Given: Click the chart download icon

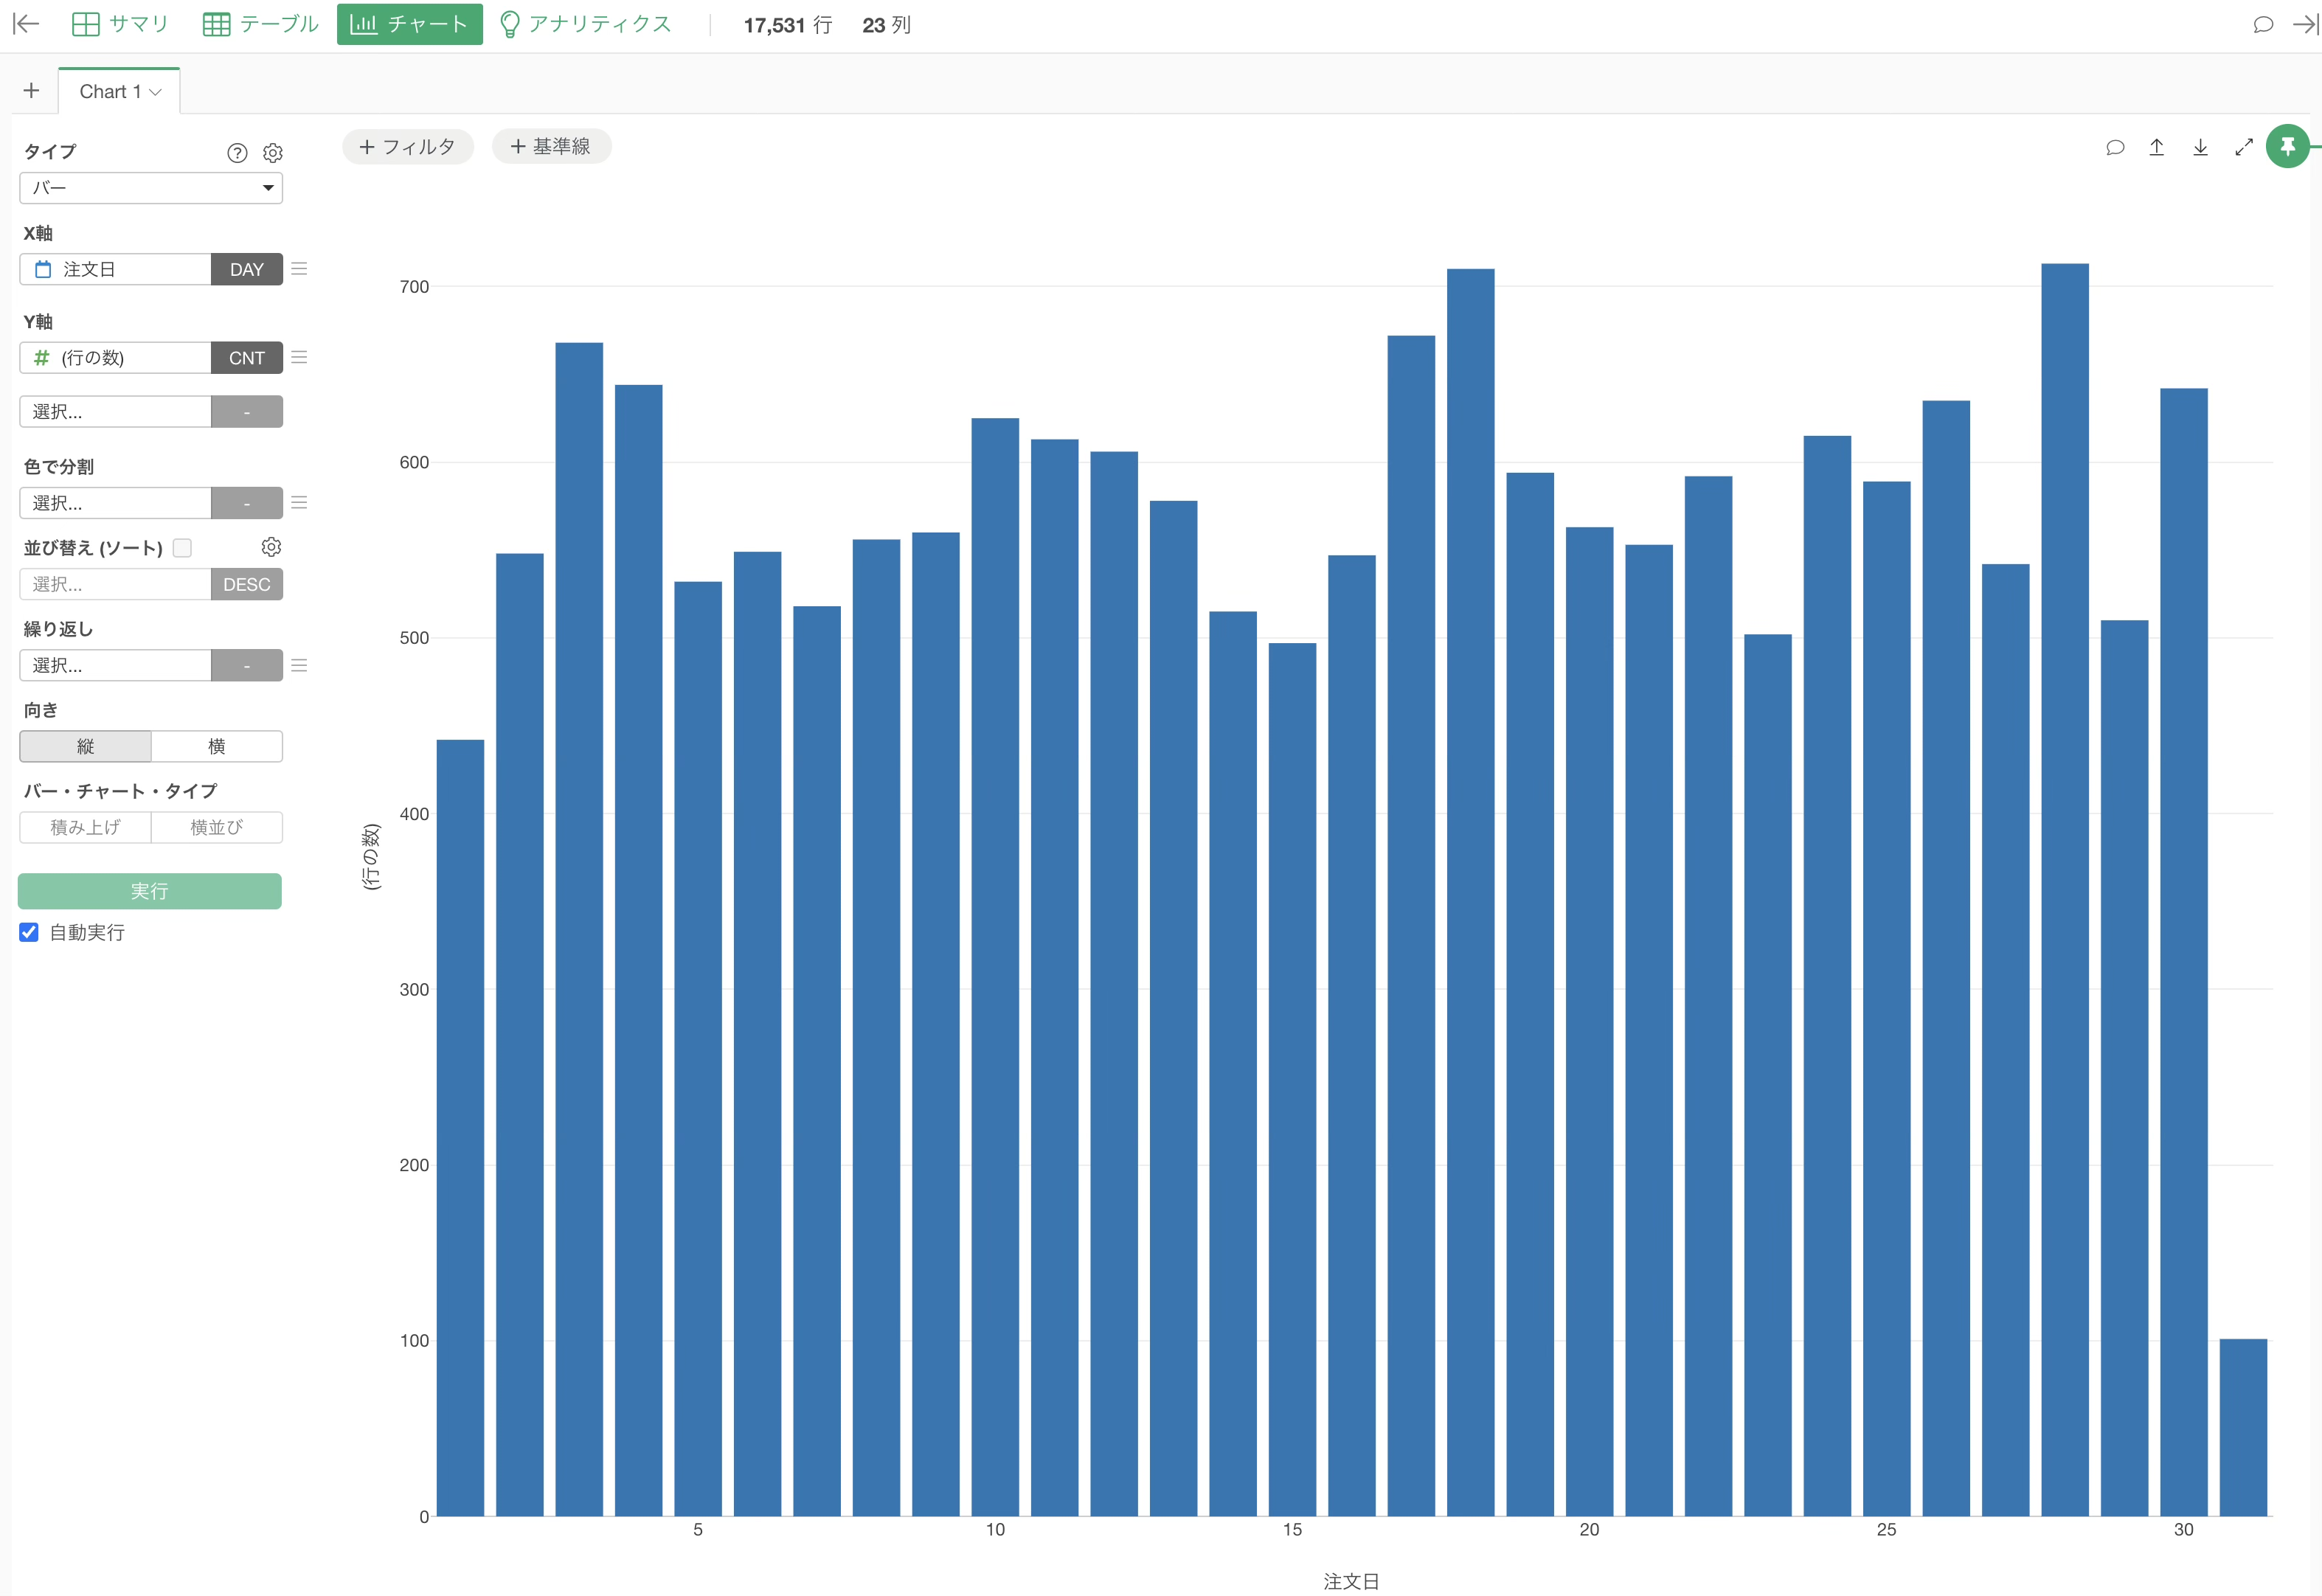Looking at the screenshot, I should [2200, 147].
